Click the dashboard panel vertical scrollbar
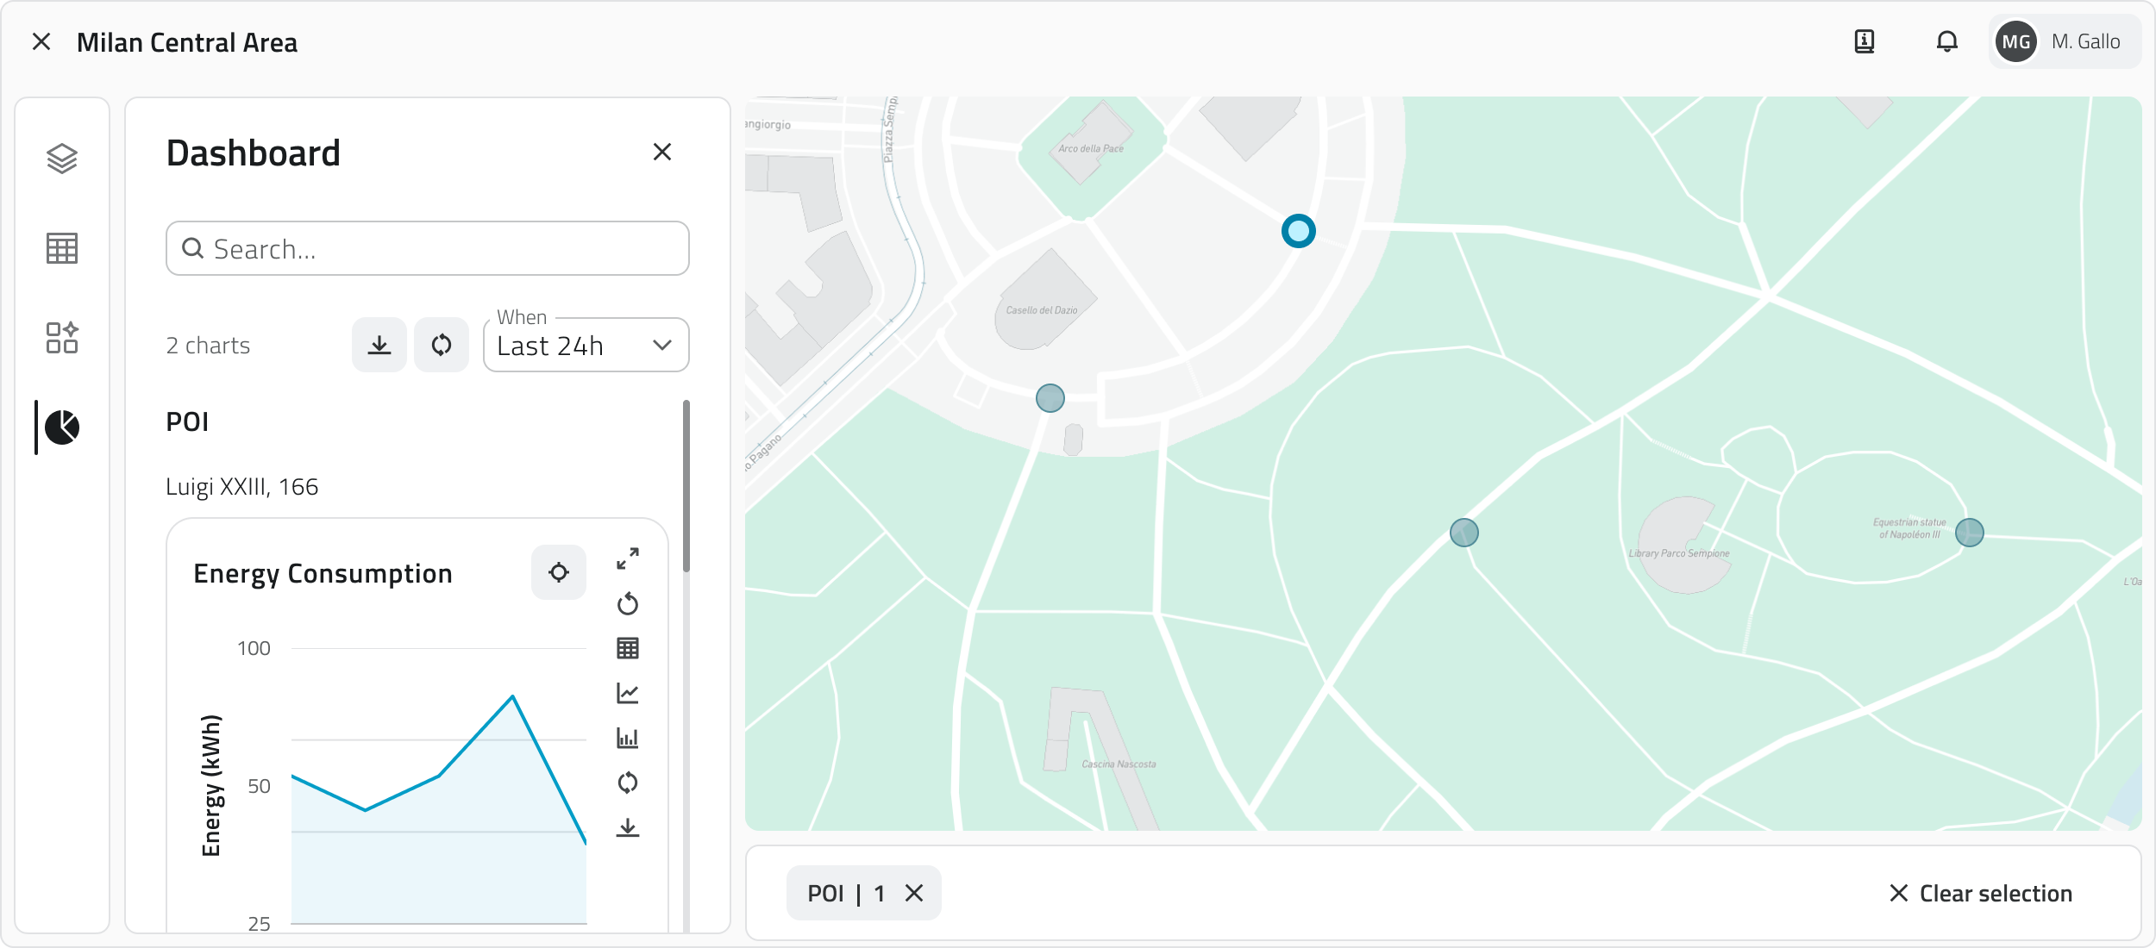The height and width of the screenshot is (948, 2156). click(686, 487)
